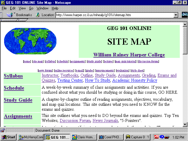This screenshot has width=188, height=141.
Task: Click the Location URL field
Action: tap(115, 15)
